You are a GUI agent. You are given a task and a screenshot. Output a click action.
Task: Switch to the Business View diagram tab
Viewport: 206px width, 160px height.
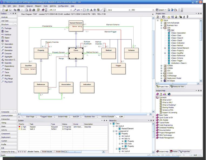[x=90, y=117]
